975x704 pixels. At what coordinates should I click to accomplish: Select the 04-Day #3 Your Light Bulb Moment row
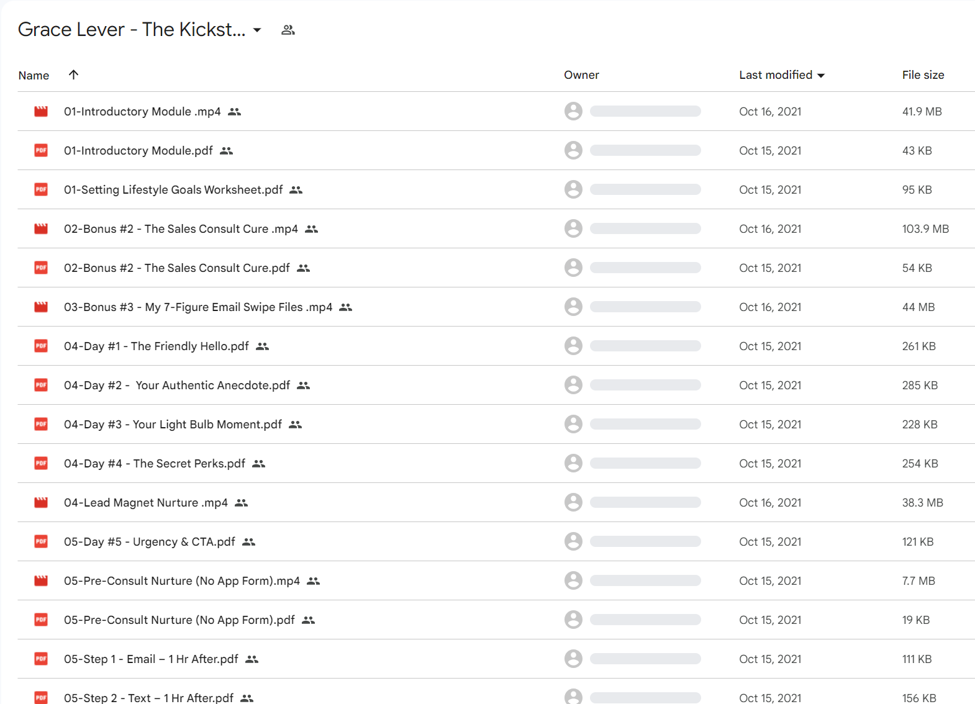[x=496, y=425]
